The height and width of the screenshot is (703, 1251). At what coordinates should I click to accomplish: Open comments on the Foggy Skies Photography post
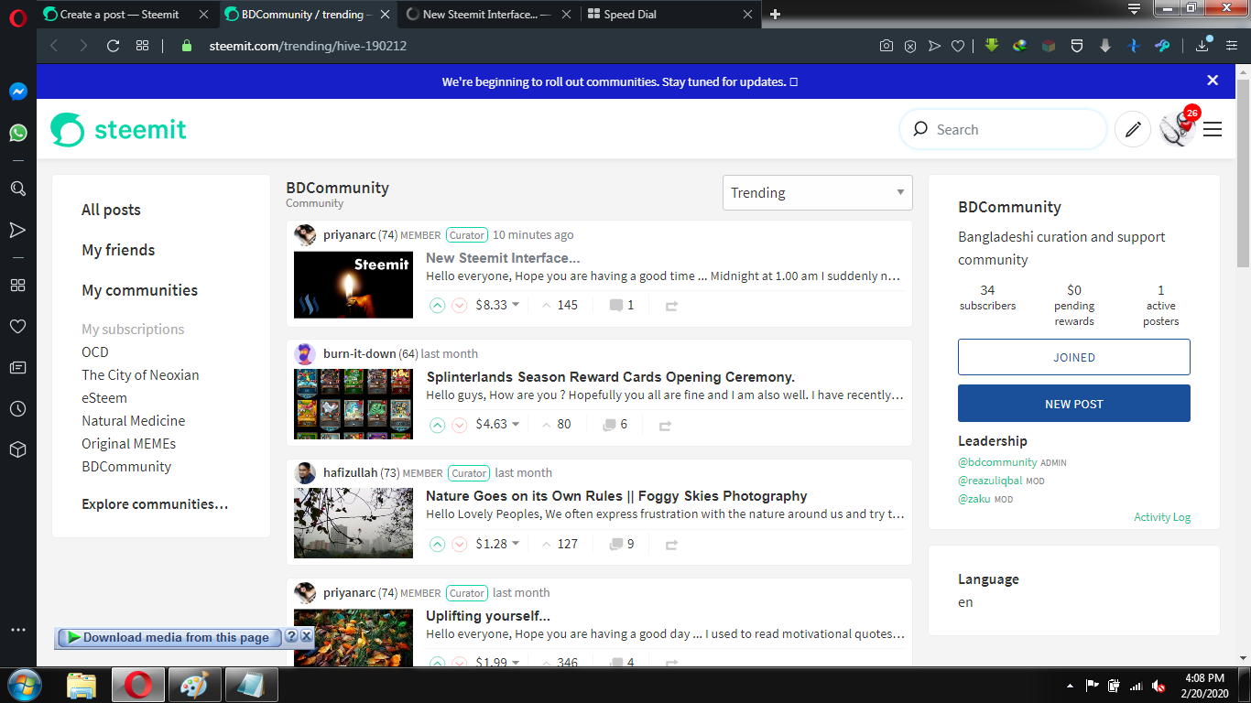click(x=622, y=544)
